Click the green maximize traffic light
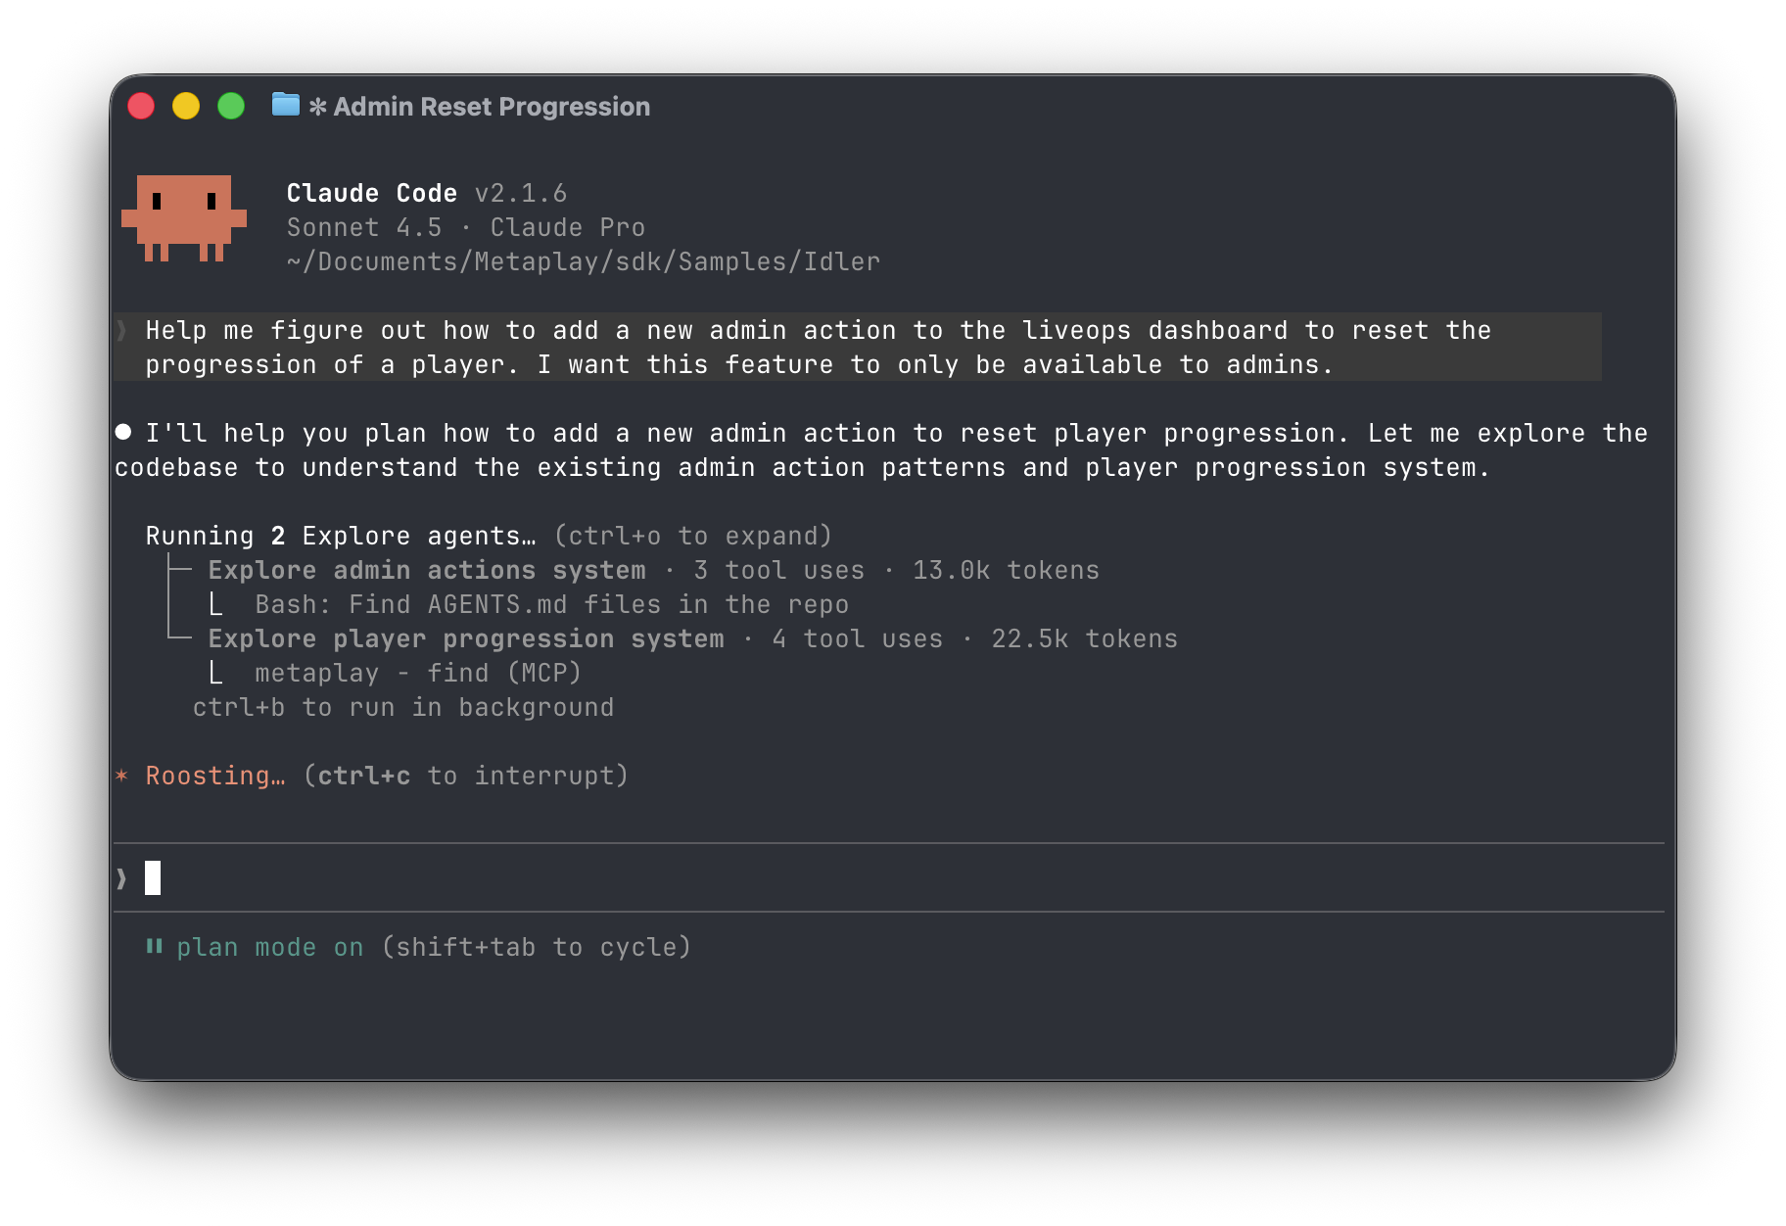Image resolution: width=1786 pixels, height=1226 pixels. click(231, 105)
